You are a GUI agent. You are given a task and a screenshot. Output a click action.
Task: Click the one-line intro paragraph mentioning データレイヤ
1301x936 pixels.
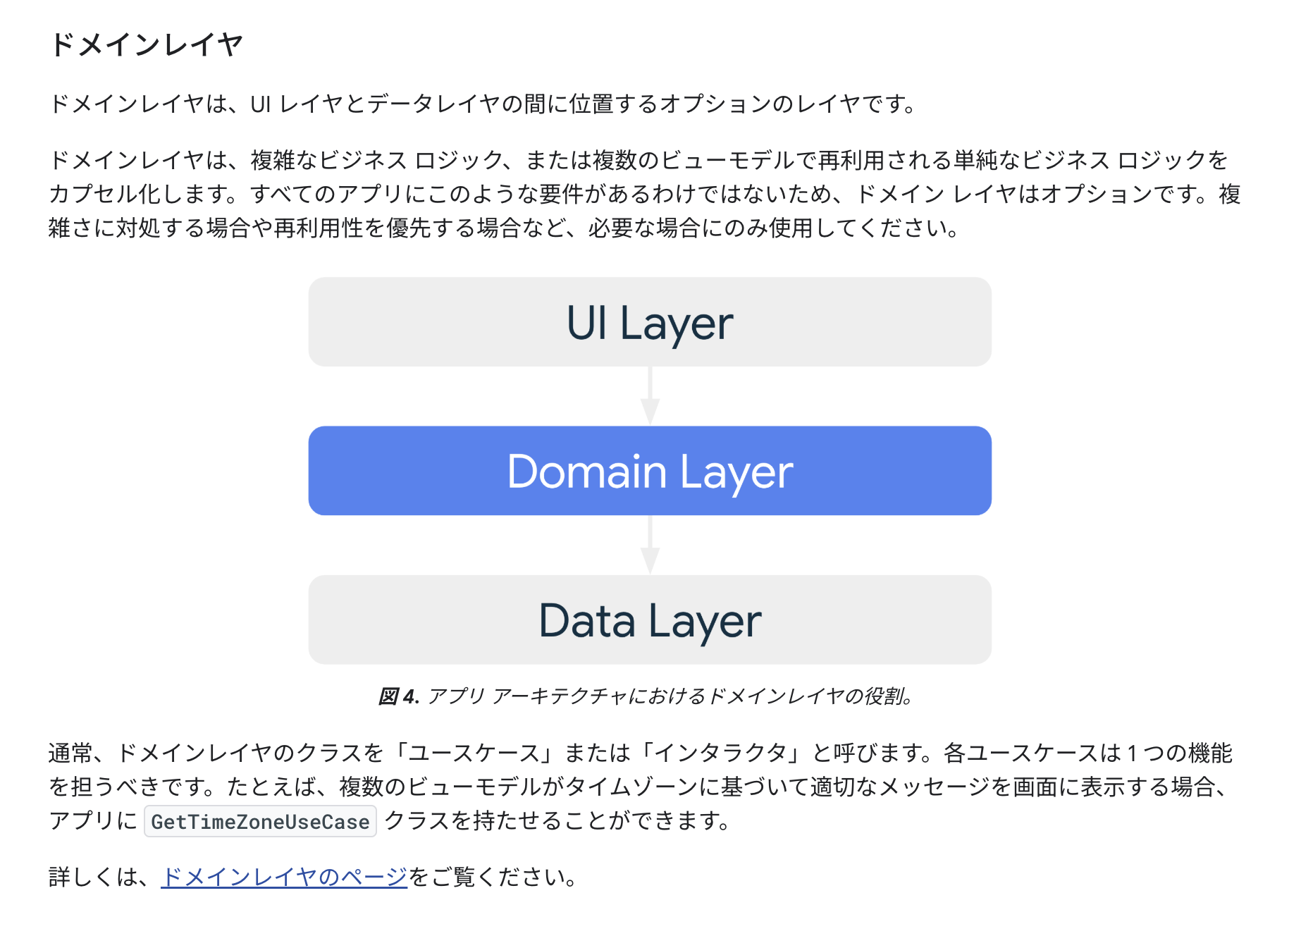pyautogui.click(x=482, y=104)
